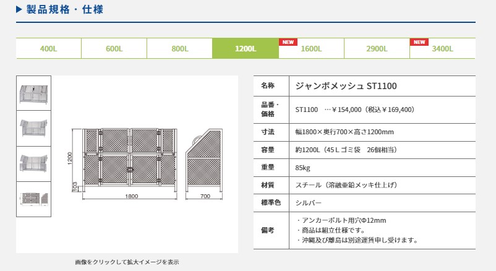Click the standard color value シルバー
496x271 pixels.
coord(308,203)
